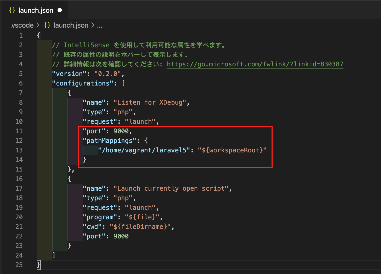Click the "type" key on line 9
The width and height of the screenshot is (381, 274).
click(94, 112)
